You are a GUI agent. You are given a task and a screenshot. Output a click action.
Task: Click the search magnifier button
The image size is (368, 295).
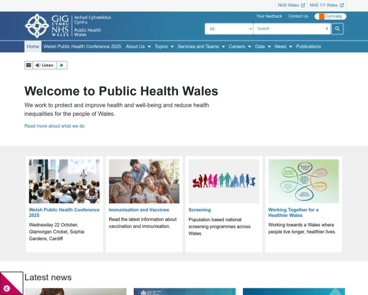(x=337, y=29)
